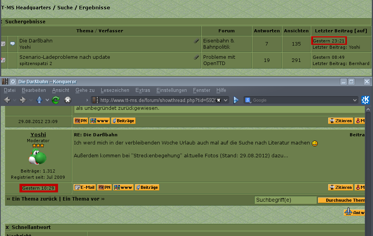Expand the Google search box dropdown
The image size is (373, 236).
[354, 100]
